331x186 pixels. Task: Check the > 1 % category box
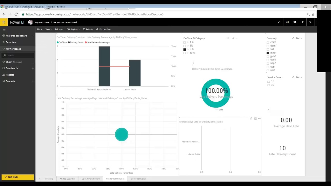[x=184, y=42]
